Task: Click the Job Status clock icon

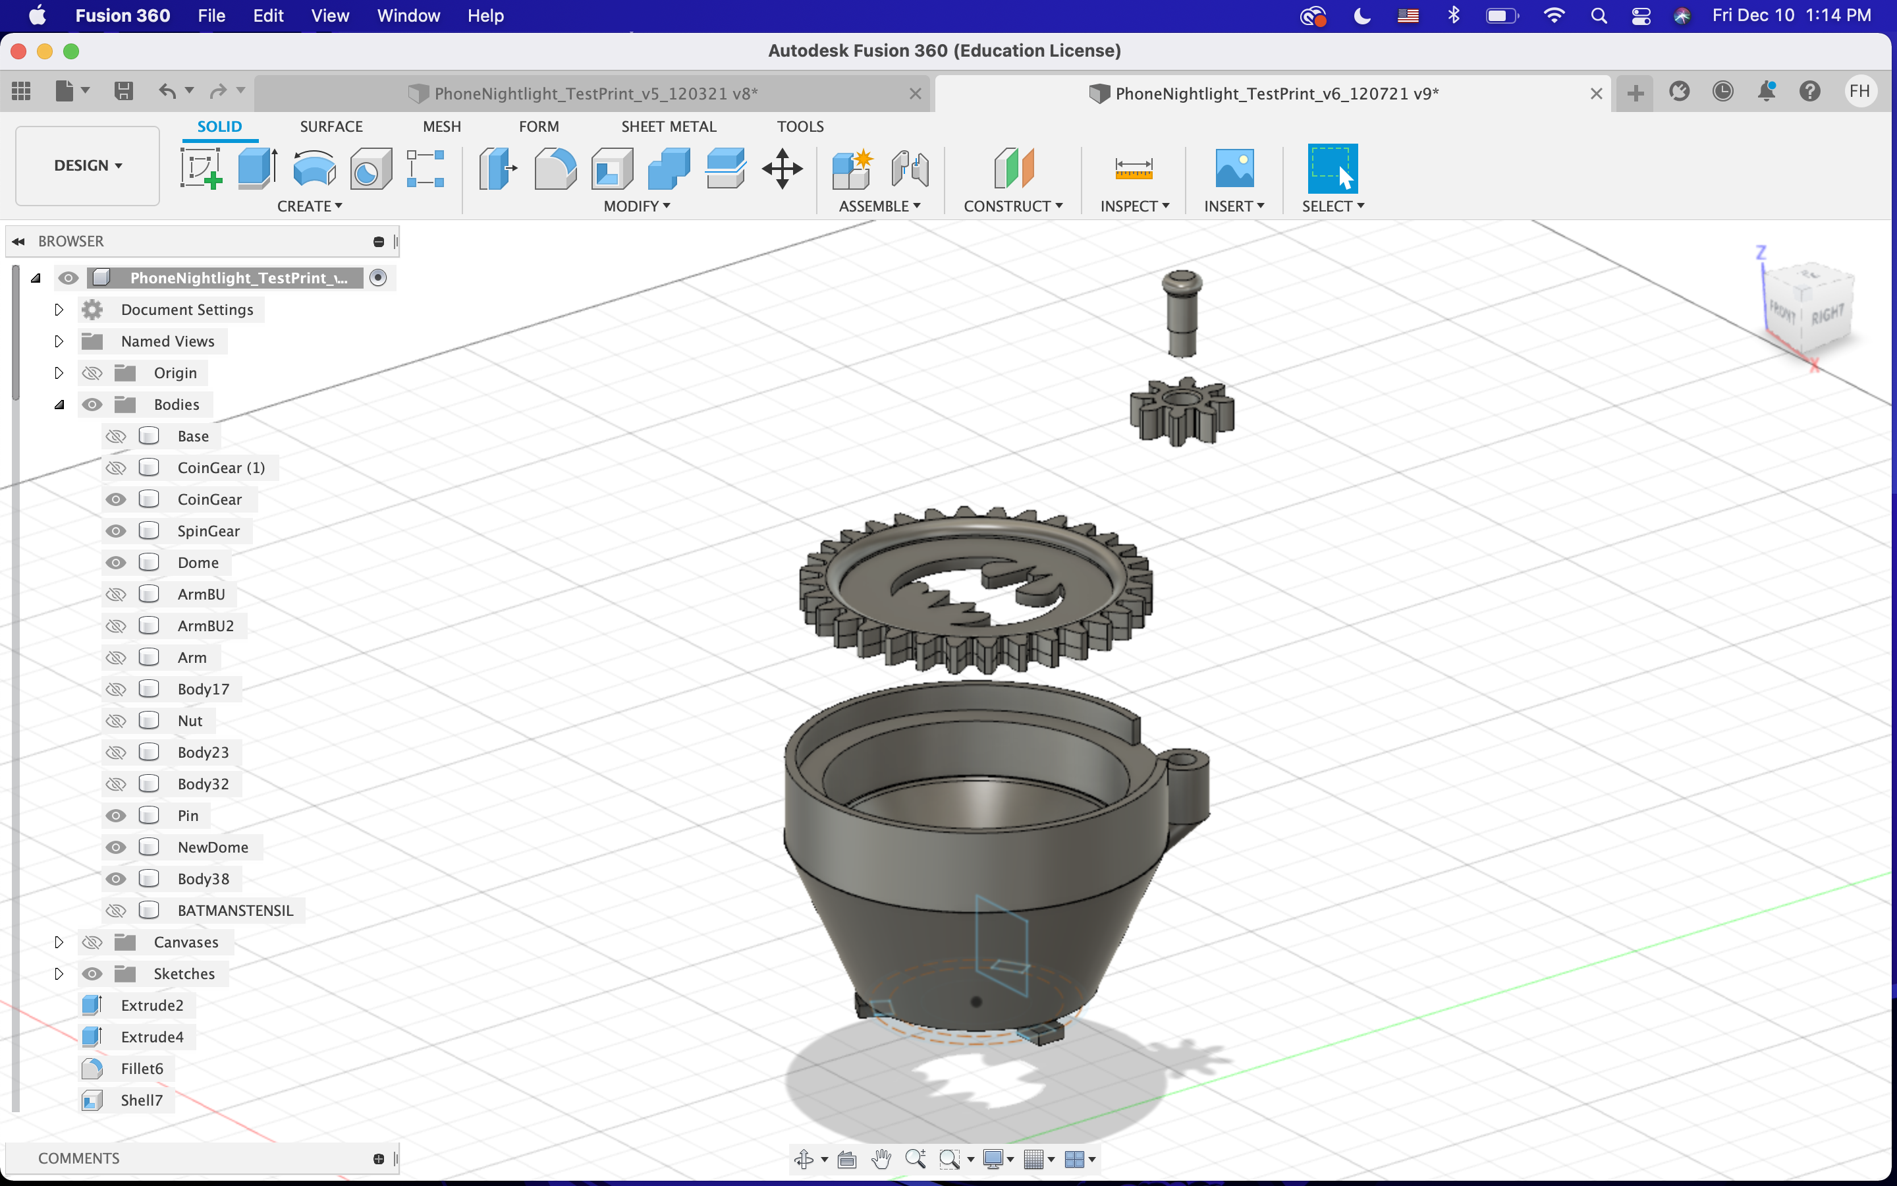Action: point(1722,92)
